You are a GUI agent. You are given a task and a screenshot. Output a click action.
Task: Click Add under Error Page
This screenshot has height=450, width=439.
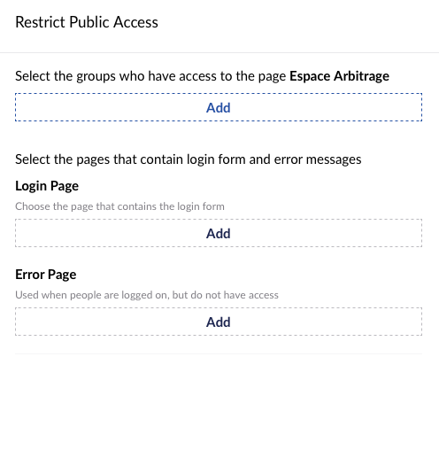(x=219, y=322)
